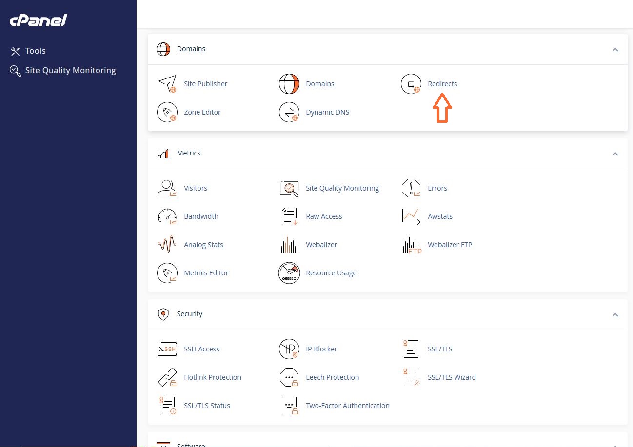Open the Webalizer FTP link
This screenshot has width=633, height=447.
tap(450, 245)
